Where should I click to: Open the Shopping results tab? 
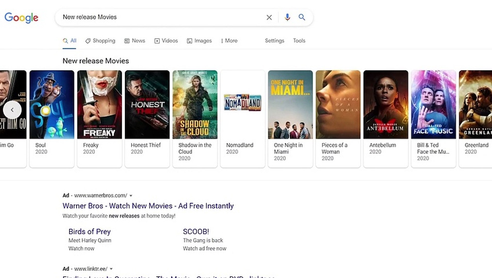(x=100, y=41)
